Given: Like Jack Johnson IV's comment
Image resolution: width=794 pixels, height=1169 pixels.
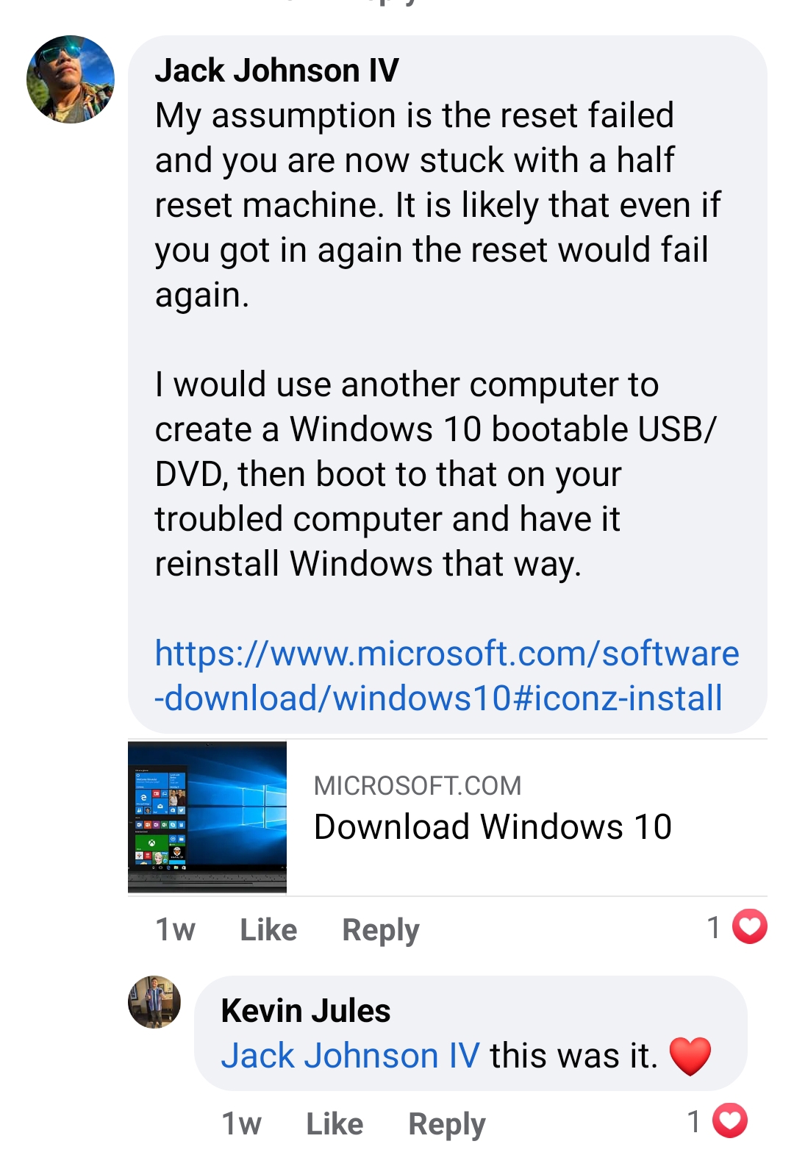Looking at the screenshot, I should point(268,930).
